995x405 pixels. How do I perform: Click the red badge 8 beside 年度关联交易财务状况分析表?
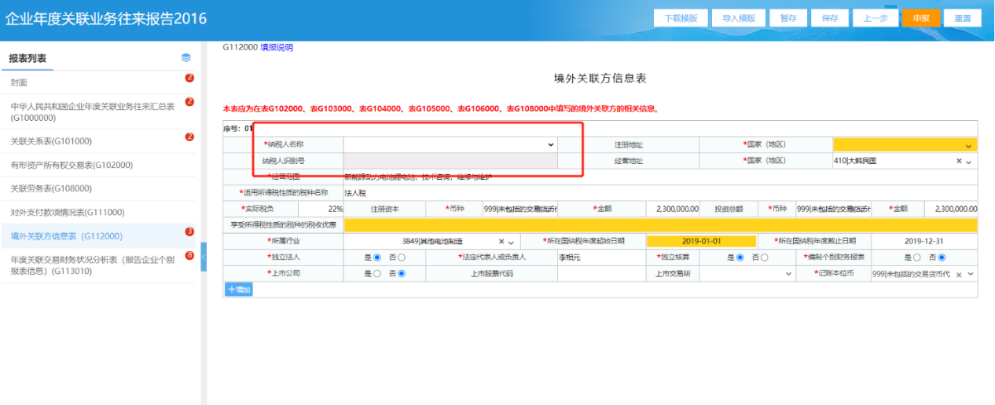point(189,255)
